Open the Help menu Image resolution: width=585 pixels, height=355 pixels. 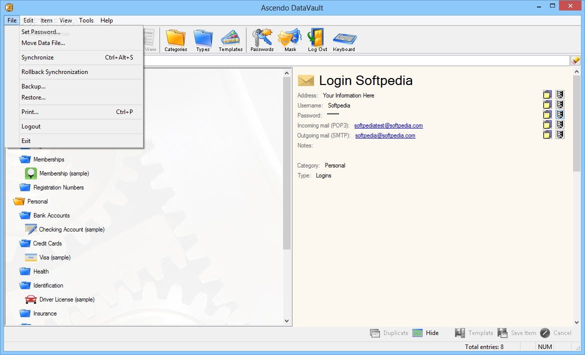(106, 20)
